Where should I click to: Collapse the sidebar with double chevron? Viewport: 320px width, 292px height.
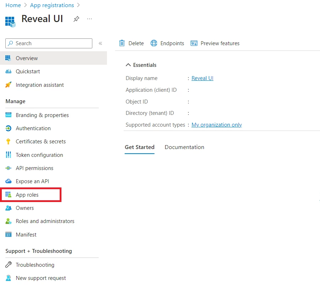pos(101,43)
